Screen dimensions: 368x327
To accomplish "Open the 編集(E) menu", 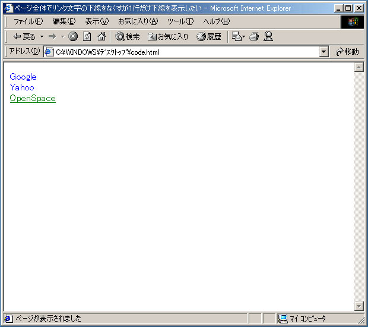I will 64,21.
